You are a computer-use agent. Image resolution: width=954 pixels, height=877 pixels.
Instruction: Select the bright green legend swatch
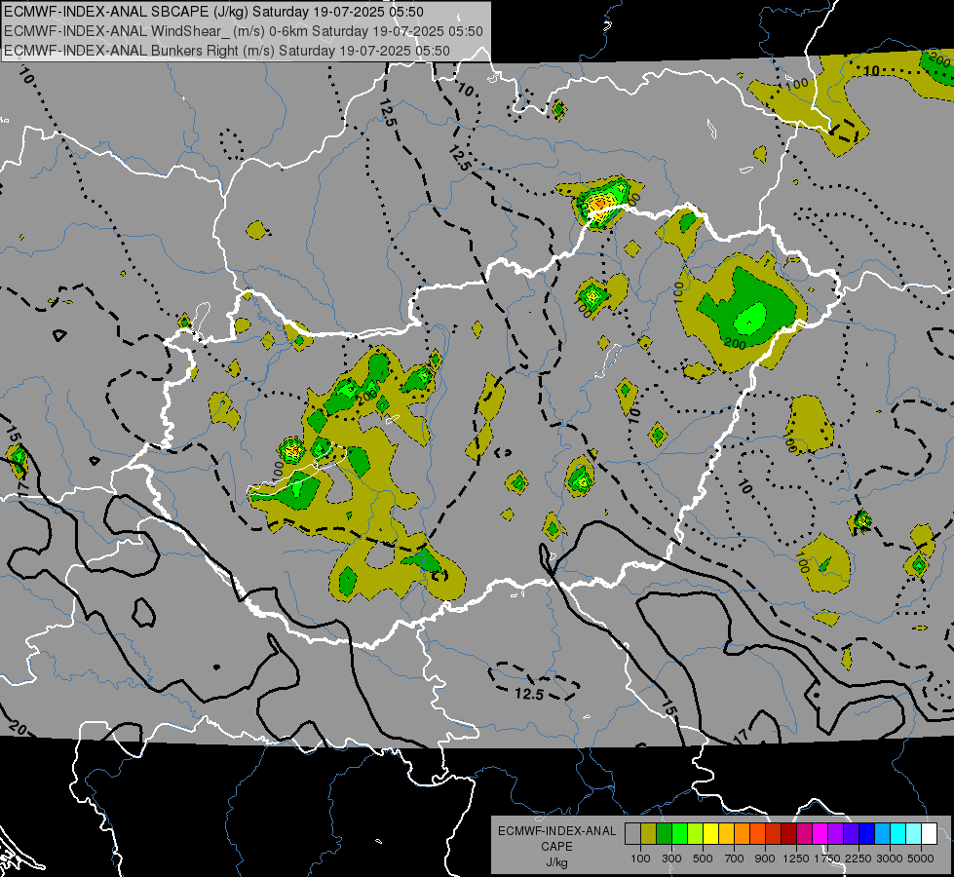point(679,833)
